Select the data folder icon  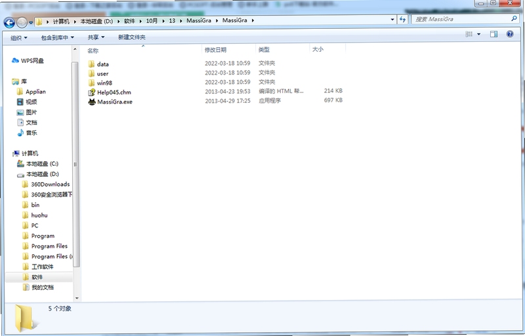(91, 64)
